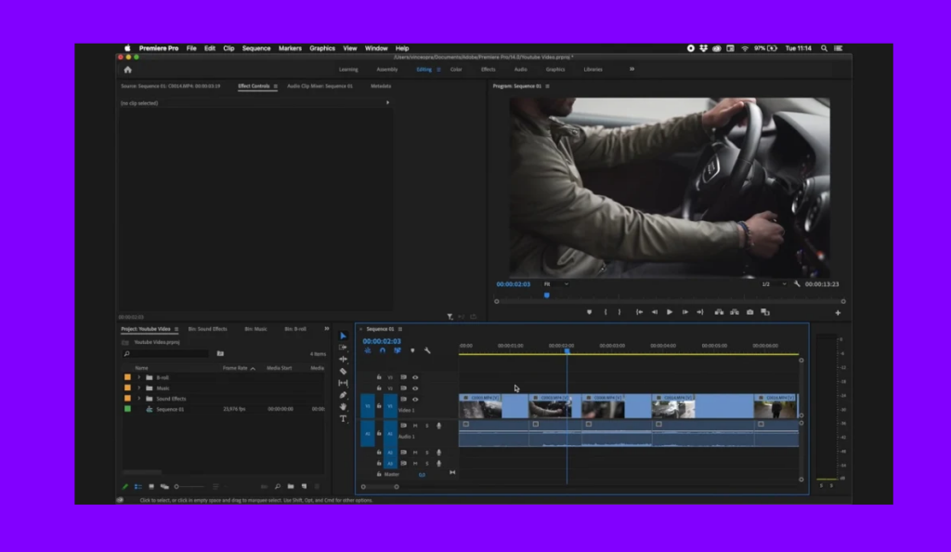Screen dimensions: 951x552
Task: Select the Razor tool in the tools panel
Action: tap(343, 371)
